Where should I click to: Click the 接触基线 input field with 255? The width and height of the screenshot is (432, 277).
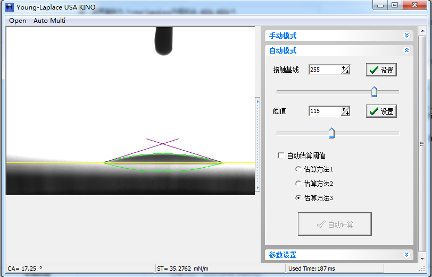click(x=324, y=70)
